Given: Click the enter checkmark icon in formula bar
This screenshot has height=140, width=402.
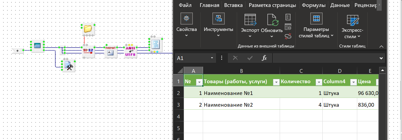Looking at the screenshot, I should point(250,58).
